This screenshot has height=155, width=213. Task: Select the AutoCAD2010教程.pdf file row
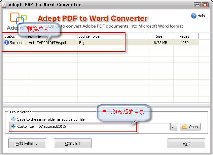101,42
